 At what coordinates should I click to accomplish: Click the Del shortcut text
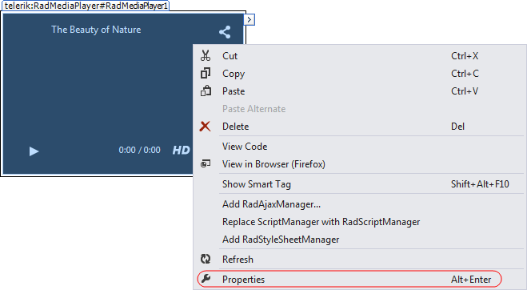457,127
